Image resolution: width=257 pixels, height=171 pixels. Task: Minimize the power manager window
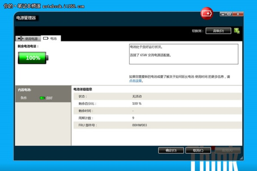(x=223, y=14)
